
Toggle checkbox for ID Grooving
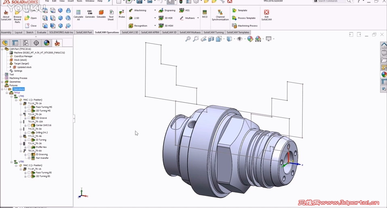coord(29,154)
